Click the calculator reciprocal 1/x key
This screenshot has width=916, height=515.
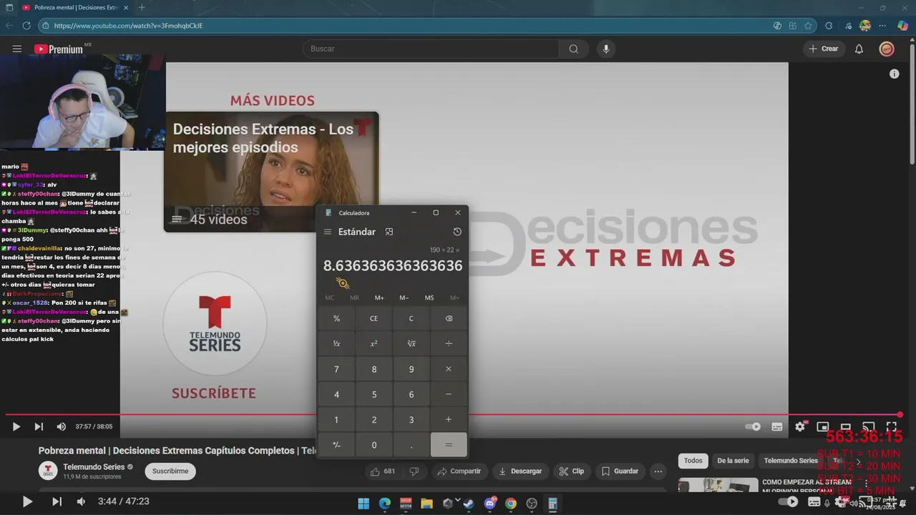coord(336,344)
